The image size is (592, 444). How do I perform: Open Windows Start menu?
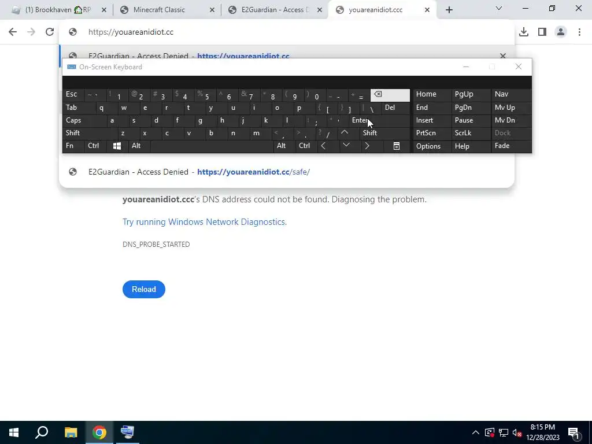(x=14, y=432)
